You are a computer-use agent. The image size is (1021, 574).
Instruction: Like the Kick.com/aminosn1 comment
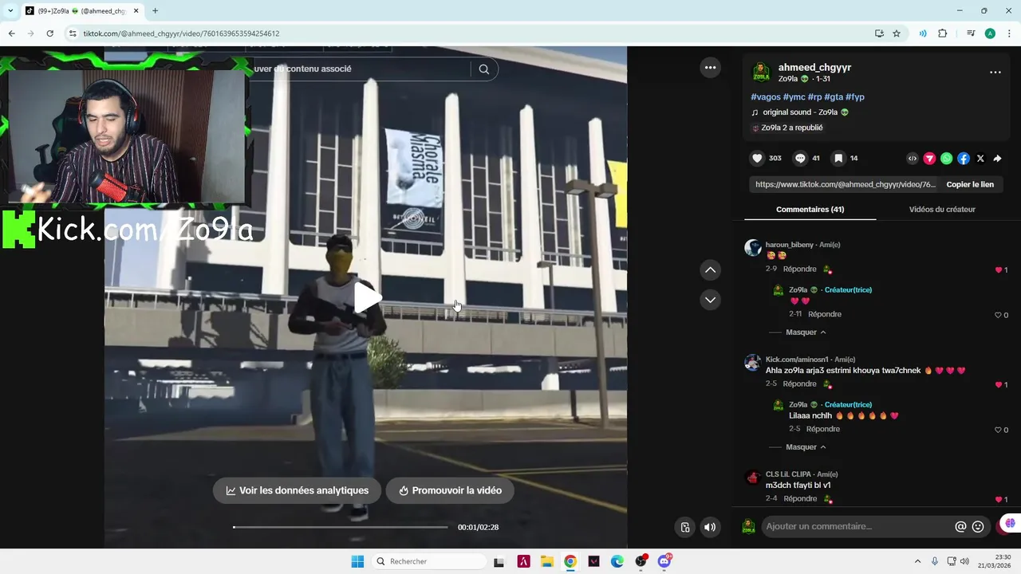click(999, 385)
